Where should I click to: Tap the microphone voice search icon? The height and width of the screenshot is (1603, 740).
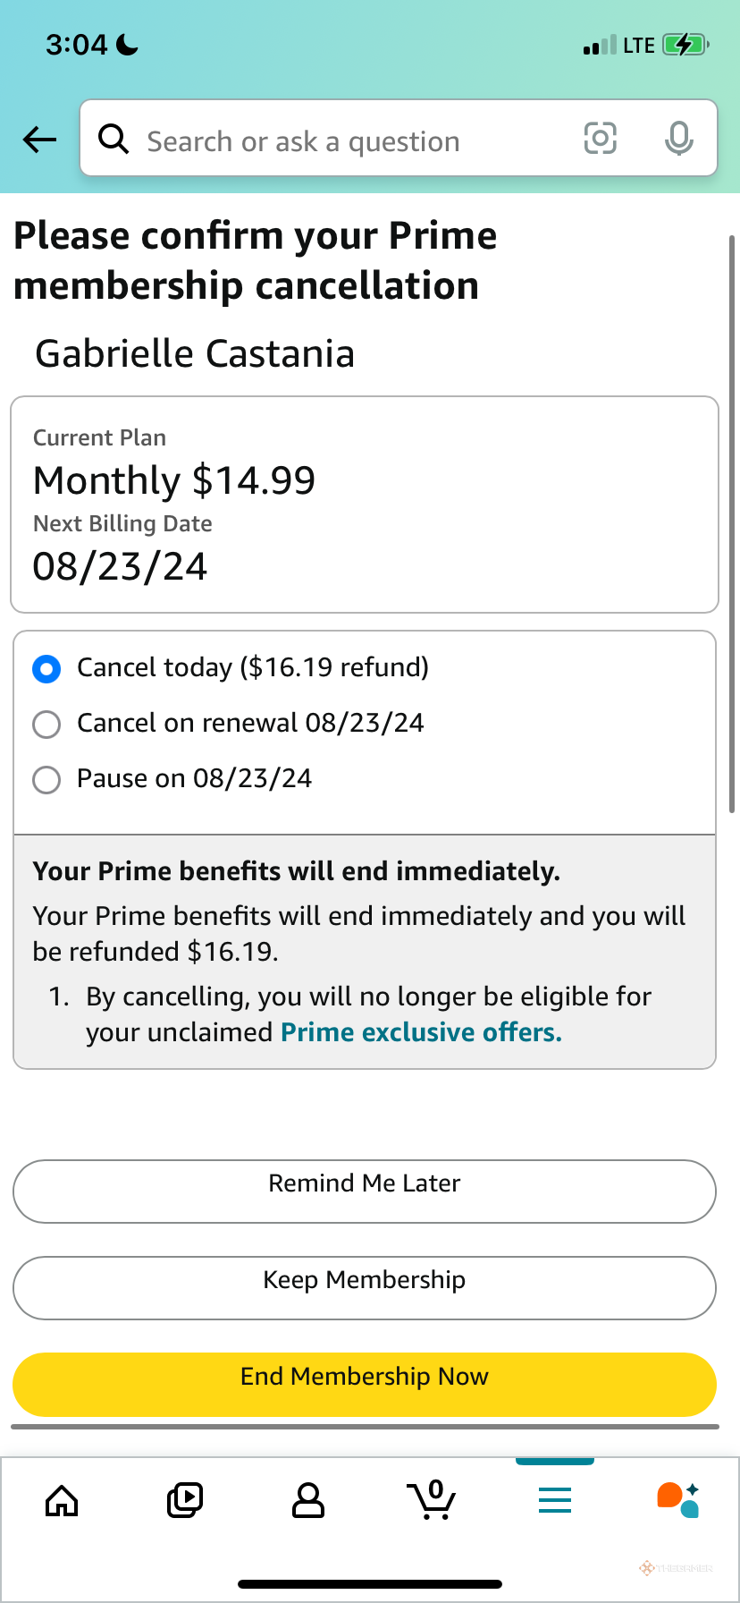pyautogui.click(x=678, y=139)
